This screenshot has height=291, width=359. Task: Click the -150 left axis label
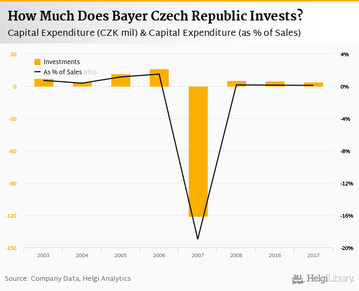[x=11, y=248]
